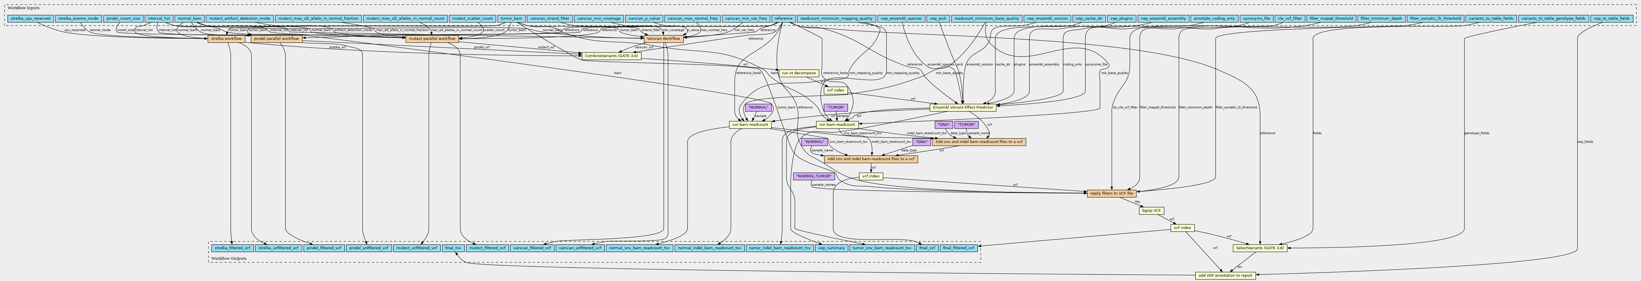1641x281 pixels.
Task: Click the Ensembl Variant Effect Predictor node
Action: click(963, 108)
